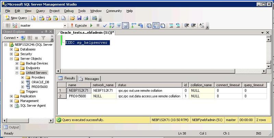Screen dimensions: 274x138
Task: Open the Query Options dialog icon
Action: (x=119, y=26)
